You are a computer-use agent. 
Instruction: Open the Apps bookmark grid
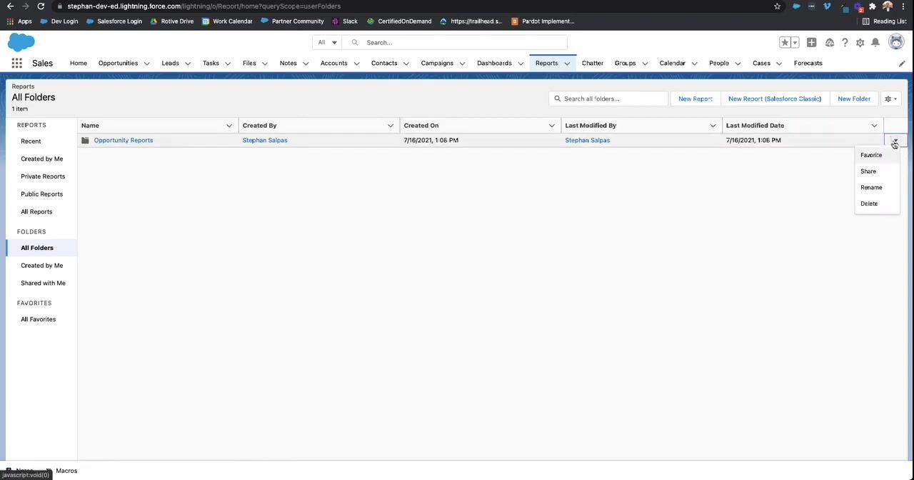pyautogui.click(x=19, y=21)
